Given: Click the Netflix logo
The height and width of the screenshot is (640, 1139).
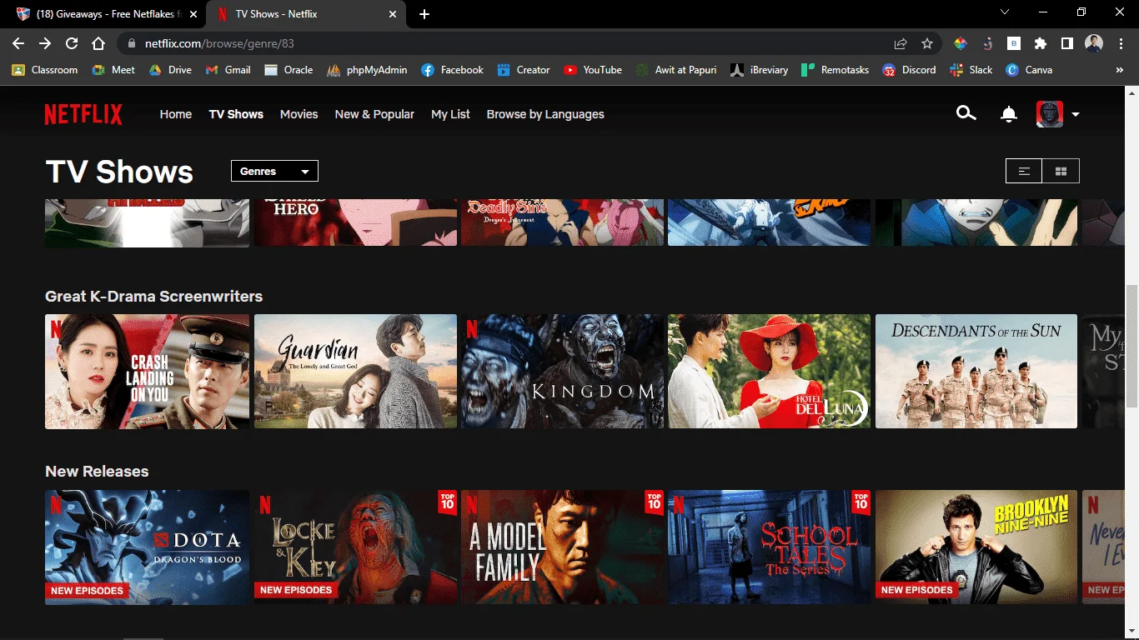Looking at the screenshot, I should pos(83,114).
